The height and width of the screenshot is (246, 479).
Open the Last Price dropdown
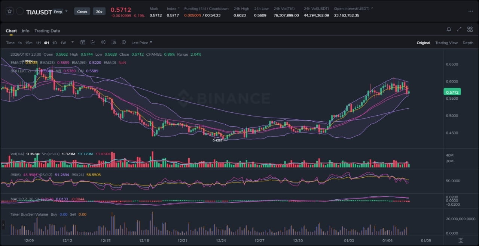pos(141,43)
